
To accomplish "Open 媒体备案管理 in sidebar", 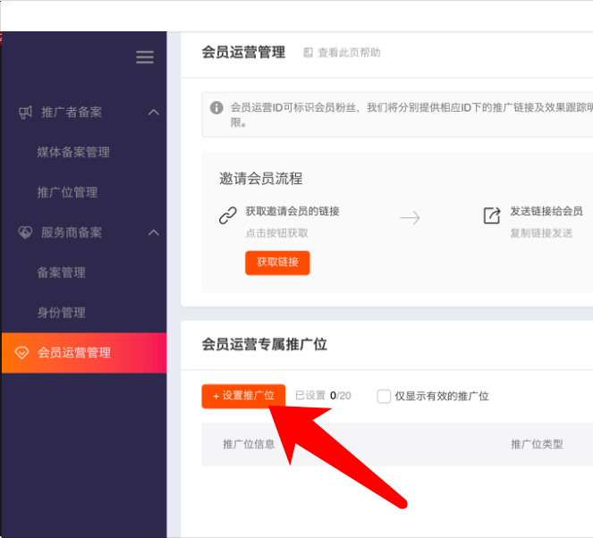I will tap(73, 152).
